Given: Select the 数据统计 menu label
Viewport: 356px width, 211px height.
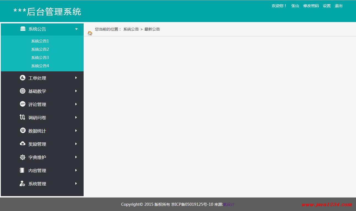Looking at the screenshot, I should 37,131.
